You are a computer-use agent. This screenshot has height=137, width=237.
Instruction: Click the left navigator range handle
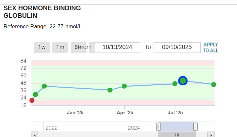tap(158, 126)
